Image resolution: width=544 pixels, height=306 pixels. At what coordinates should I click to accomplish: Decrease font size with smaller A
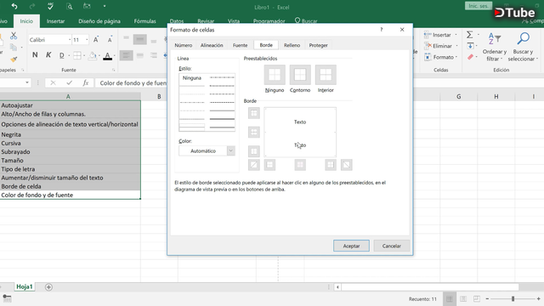(110, 40)
